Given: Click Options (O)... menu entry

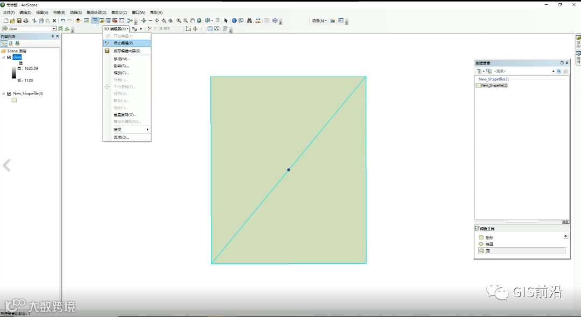Looking at the screenshot, I should (x=127, y=137).
